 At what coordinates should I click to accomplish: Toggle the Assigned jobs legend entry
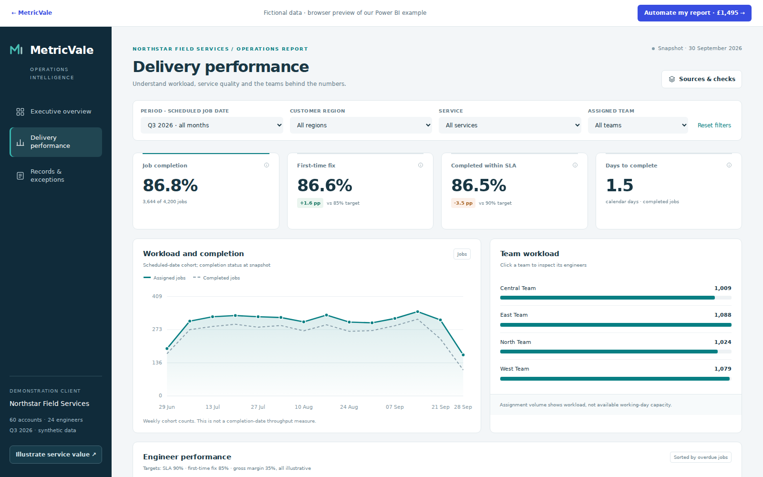tap(165, 278)
